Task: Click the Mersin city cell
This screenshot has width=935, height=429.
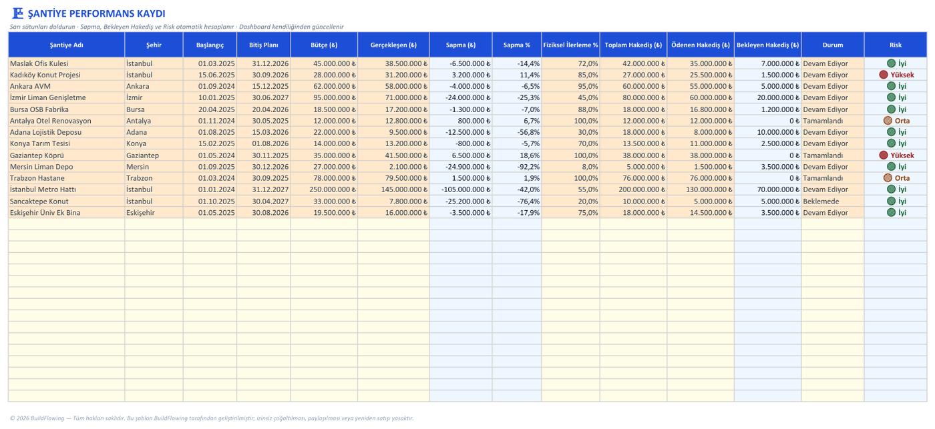Action: click(x=154, y=167)
